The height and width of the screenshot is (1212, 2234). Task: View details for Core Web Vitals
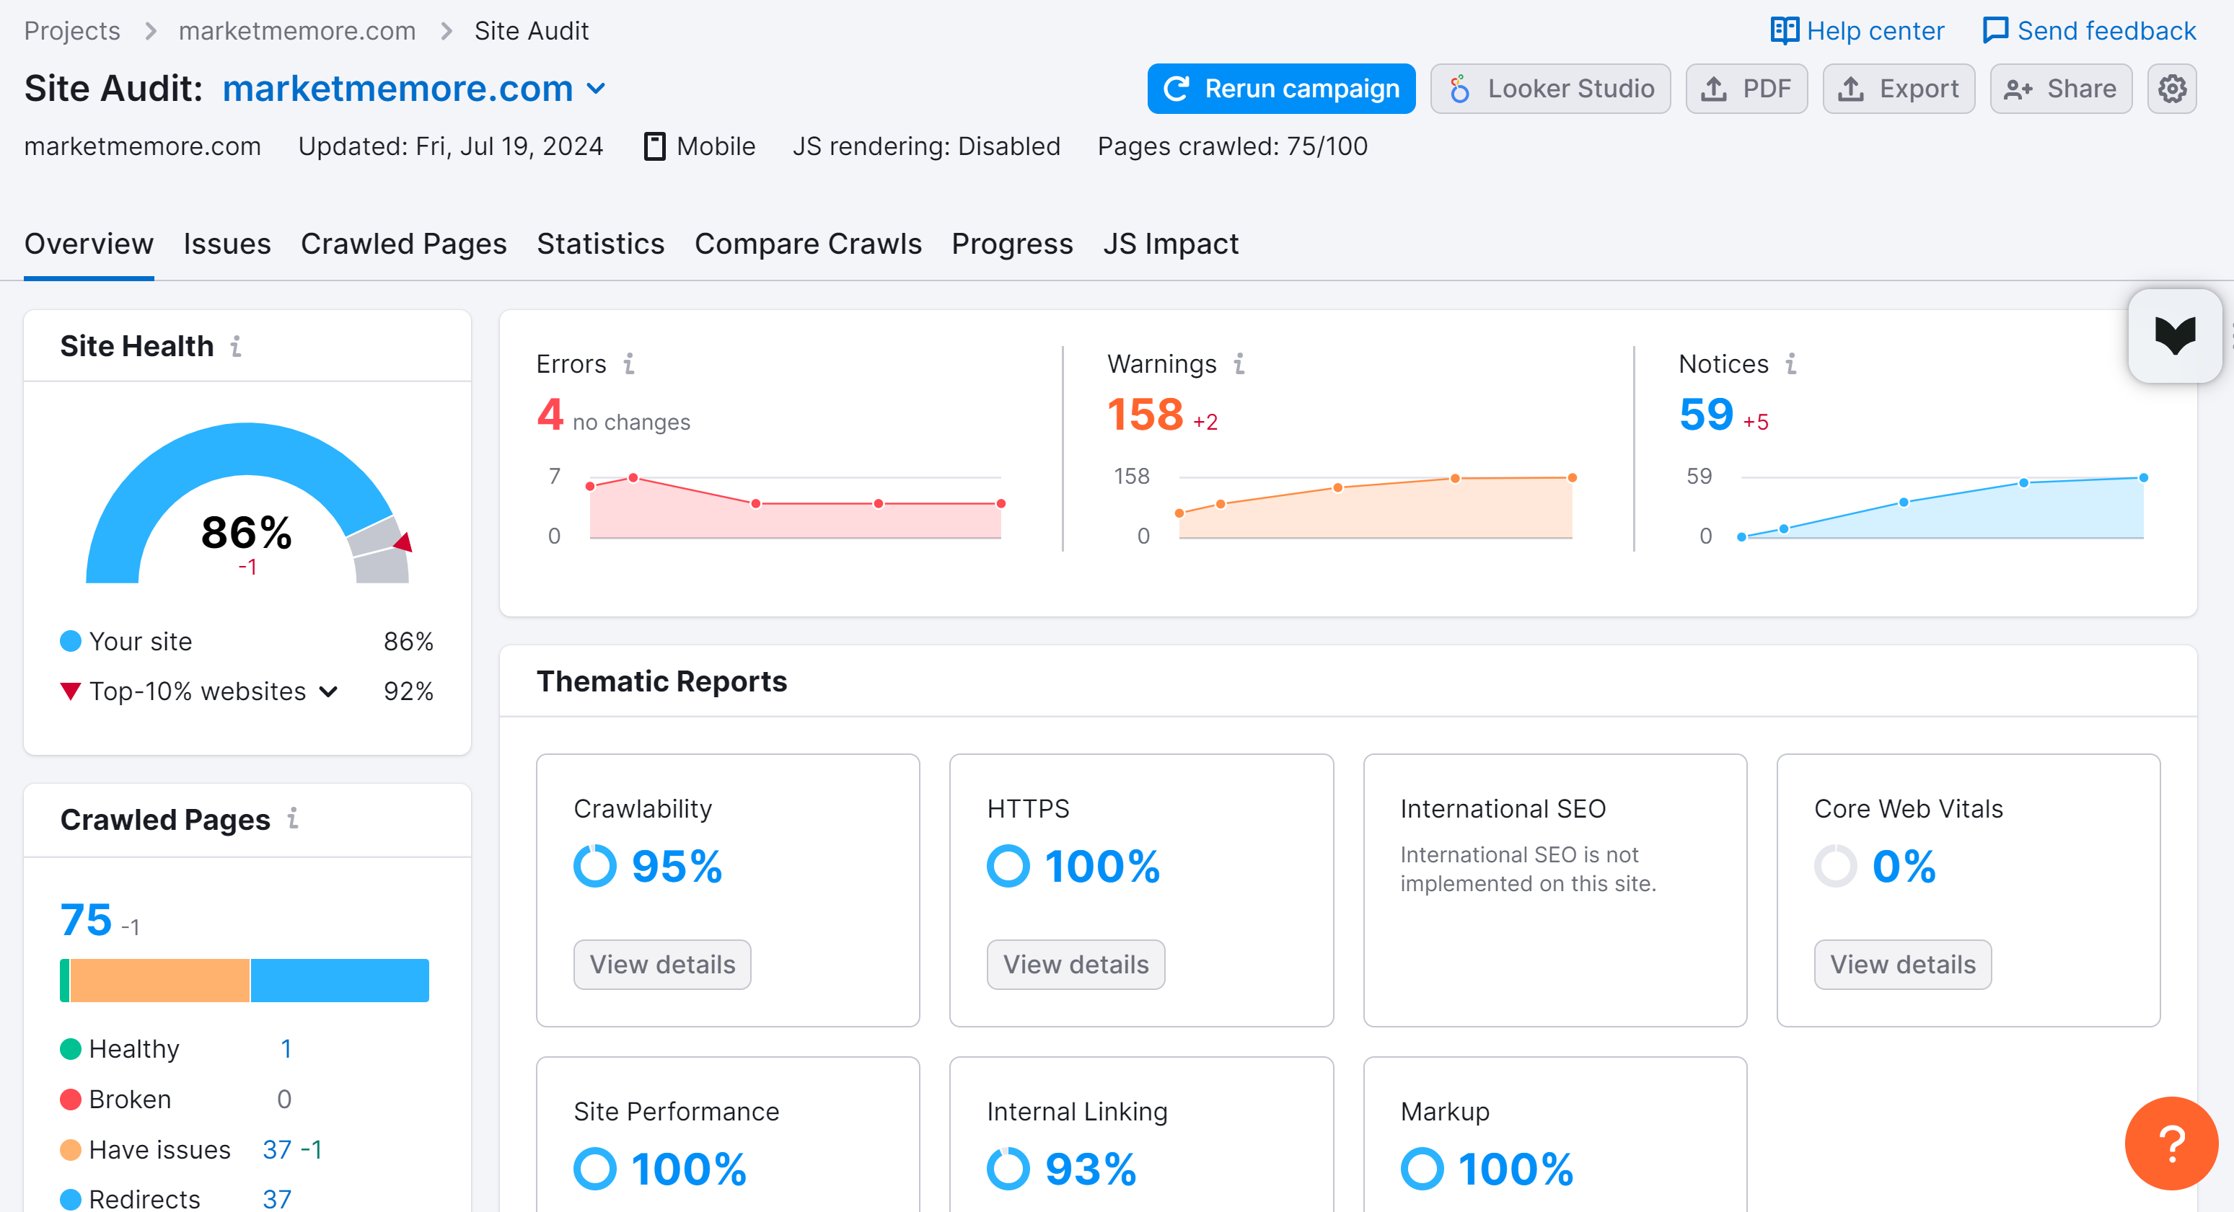tap(1903, 964)
